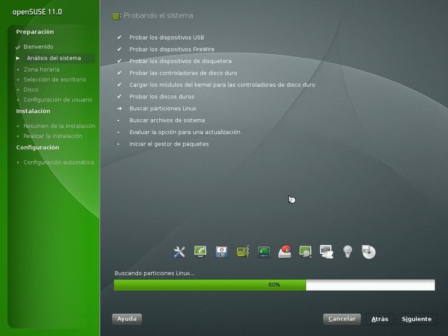Click text Probar los discos duros
Viewport: 448px width, 336px height.
point(162,96)
